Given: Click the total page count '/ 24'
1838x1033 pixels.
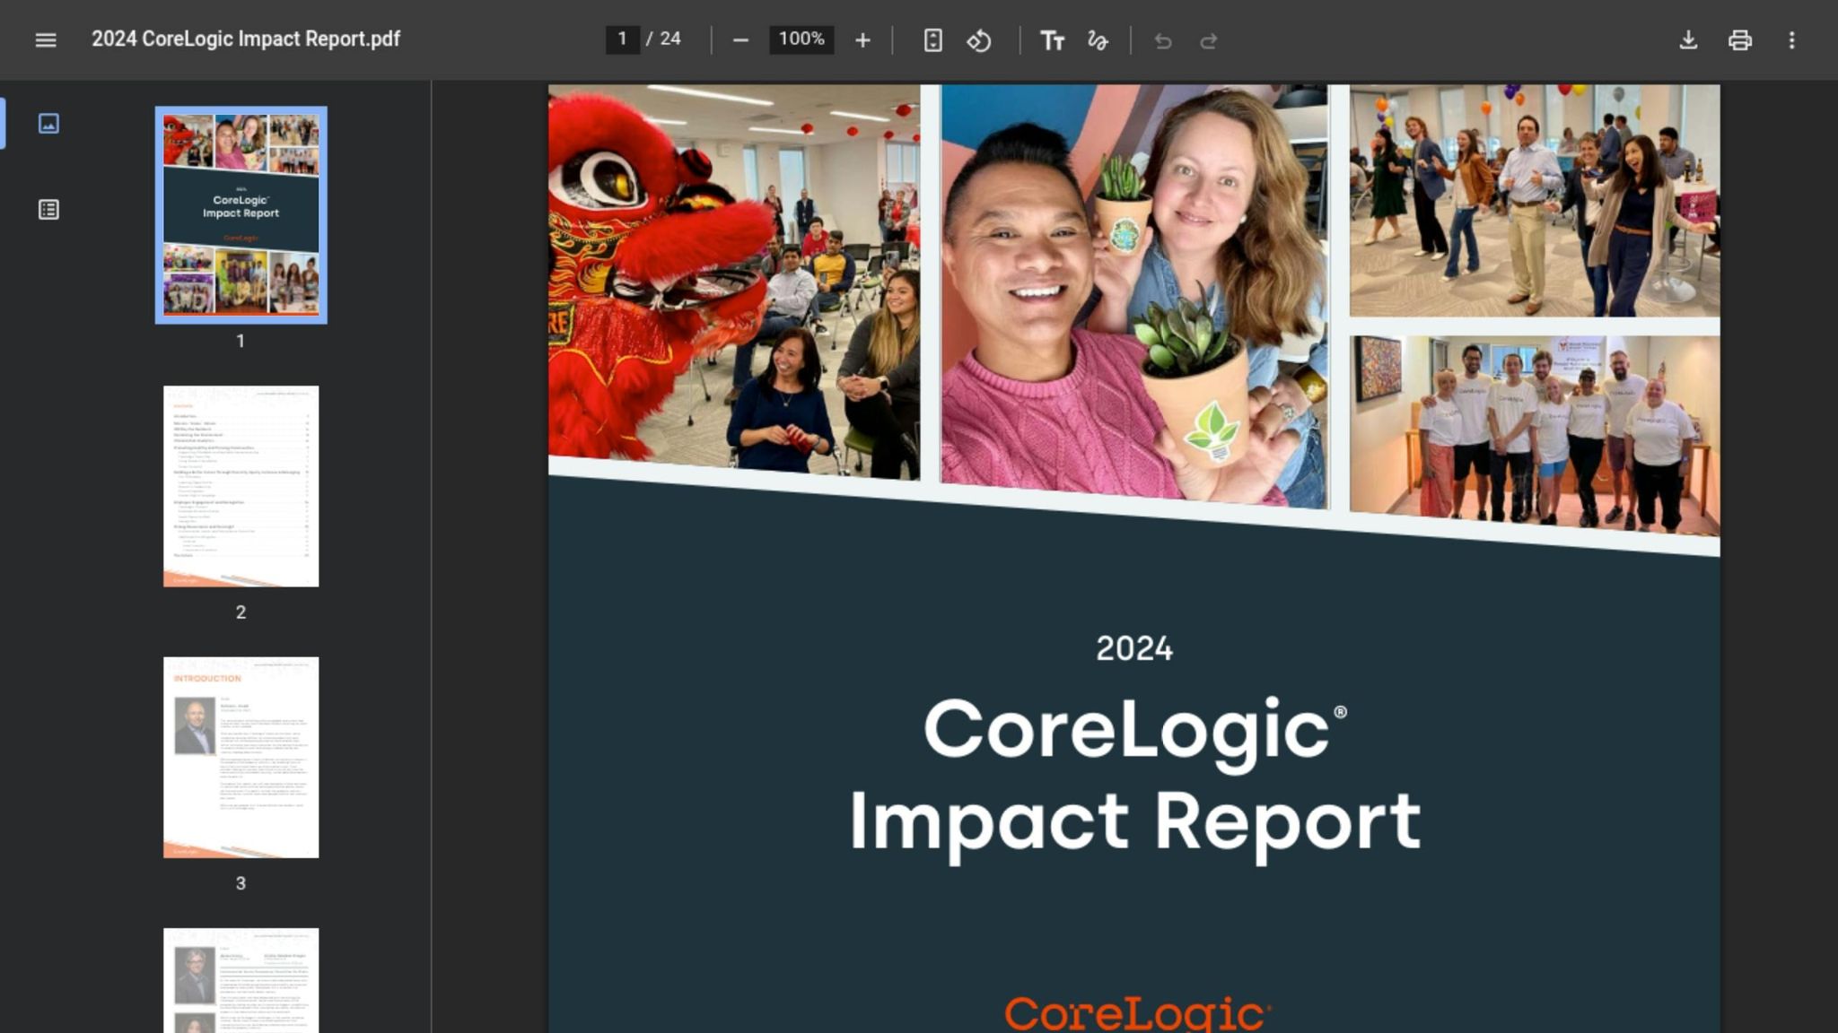Looking at the screenshot, I should click(664, 39).
